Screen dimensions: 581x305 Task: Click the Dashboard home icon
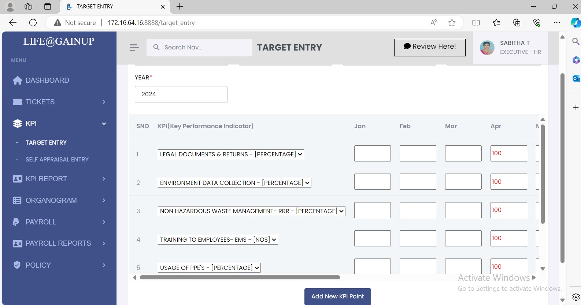pos(17,81)
